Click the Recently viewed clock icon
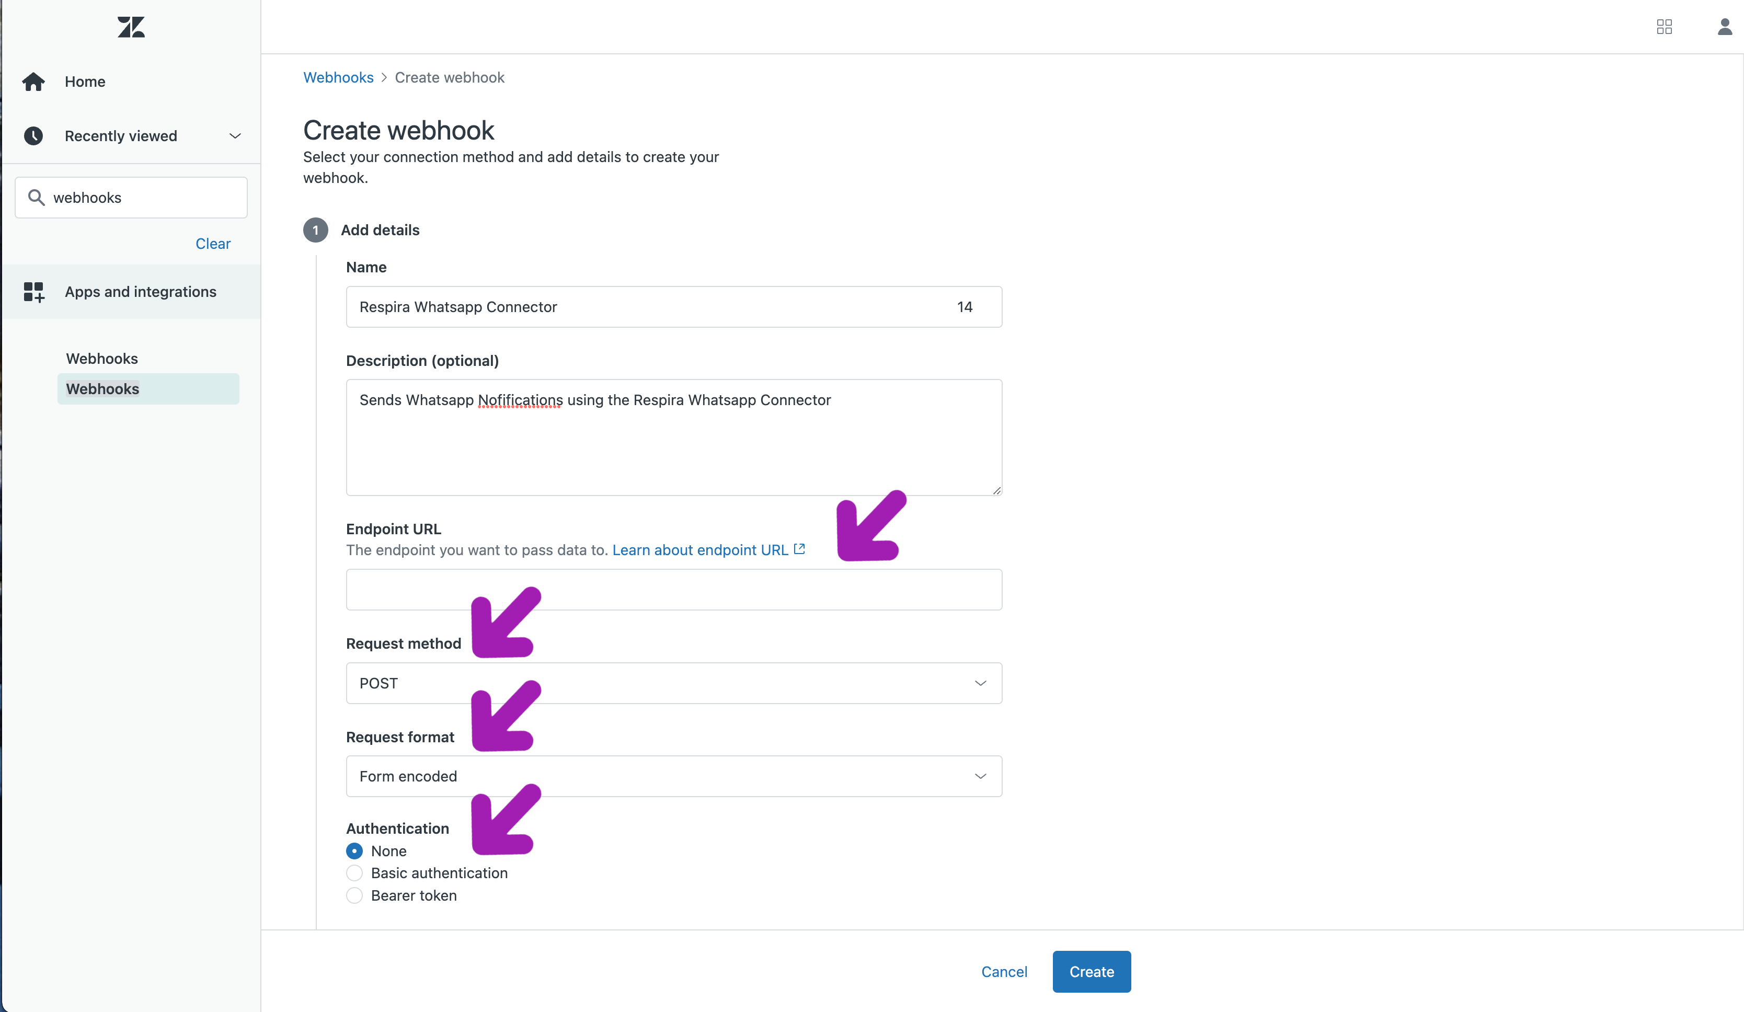1744x1012 pixels. pos(33,136)
